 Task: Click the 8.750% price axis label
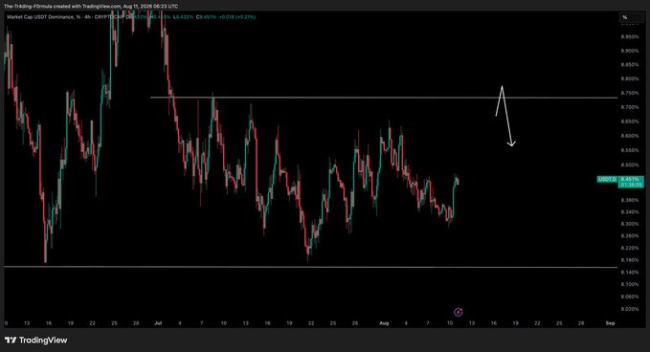click(630, 93)
